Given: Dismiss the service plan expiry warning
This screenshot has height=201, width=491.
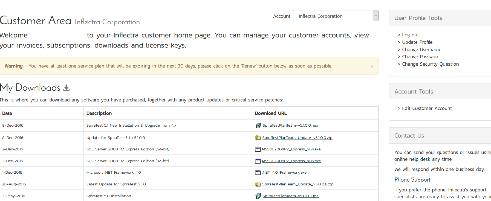Looking at the screenshot, I should (372, 66).
